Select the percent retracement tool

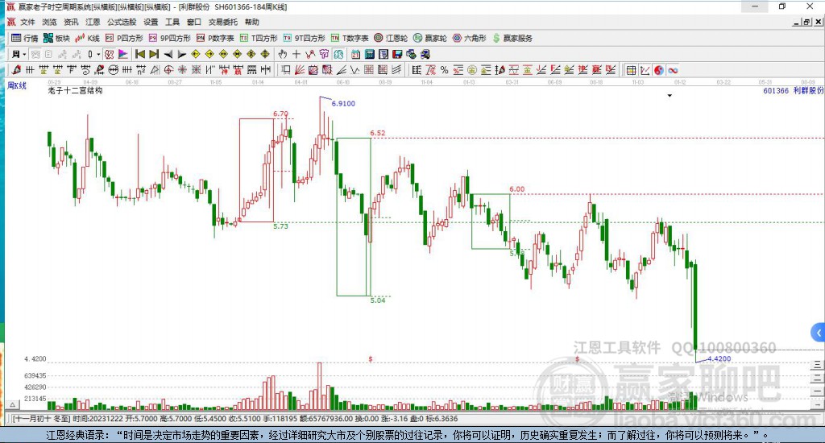coord(444,70)
